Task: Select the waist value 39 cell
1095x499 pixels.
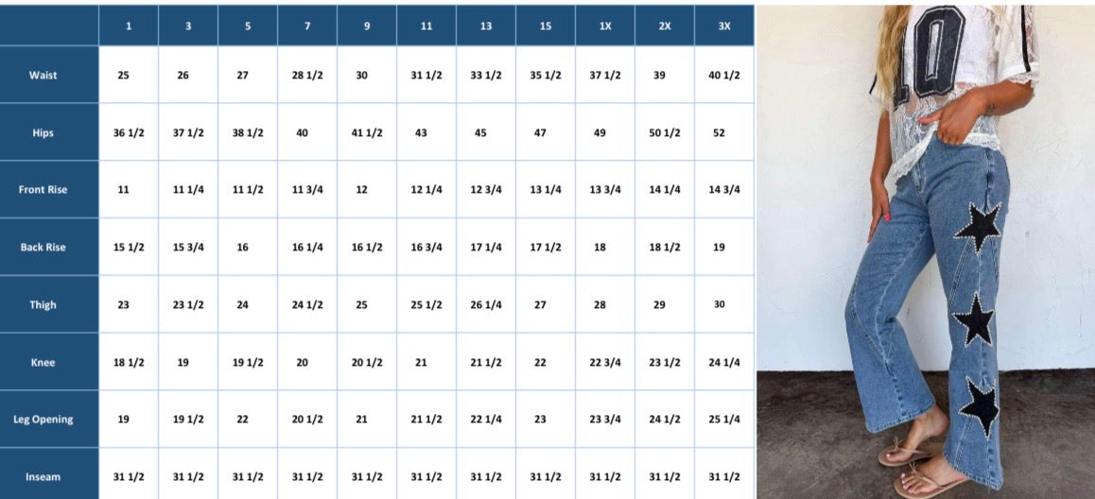Action: tap(665, 75)
